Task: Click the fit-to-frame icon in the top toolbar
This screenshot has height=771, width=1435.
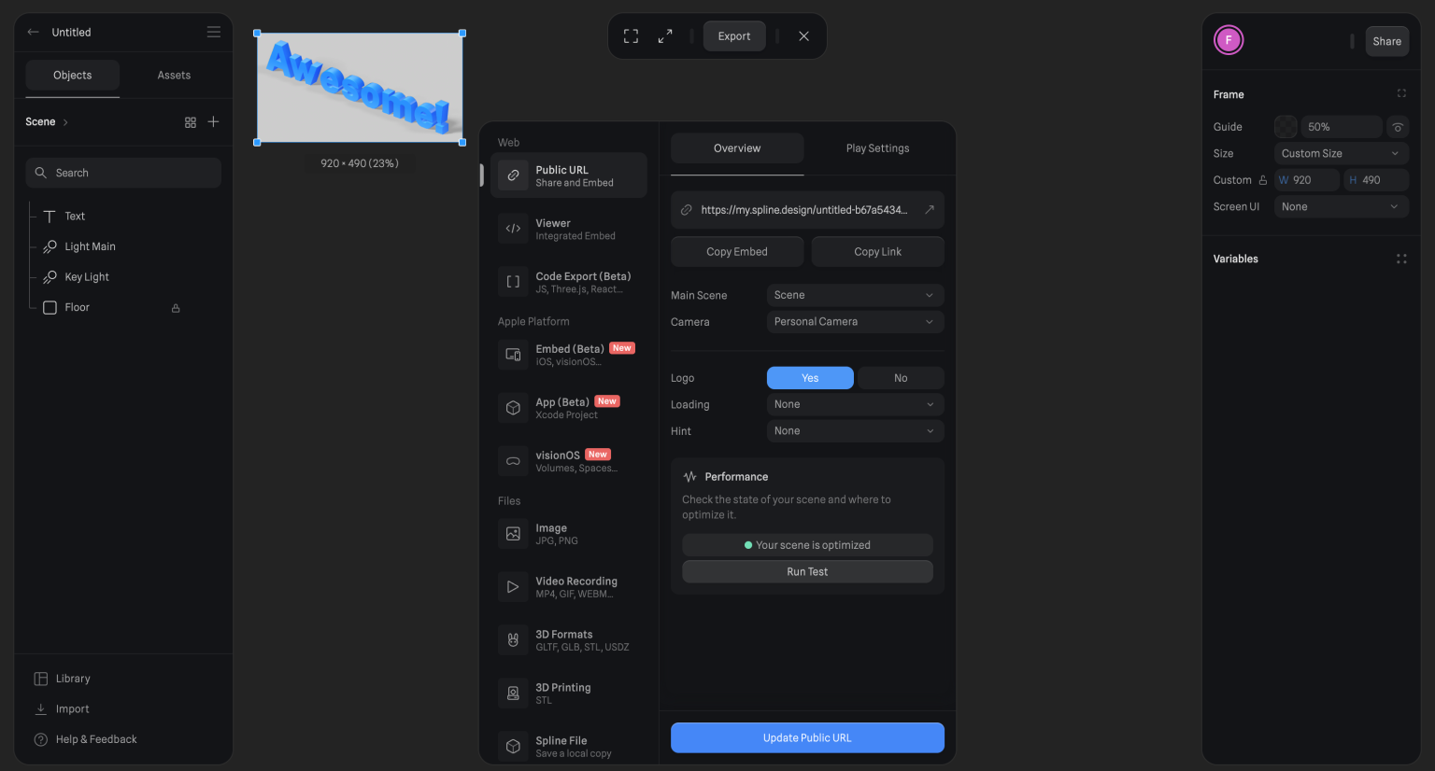Action: tap(631, 36)
